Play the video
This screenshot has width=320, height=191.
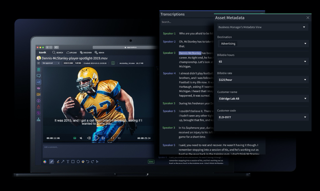tap(97, 138)
